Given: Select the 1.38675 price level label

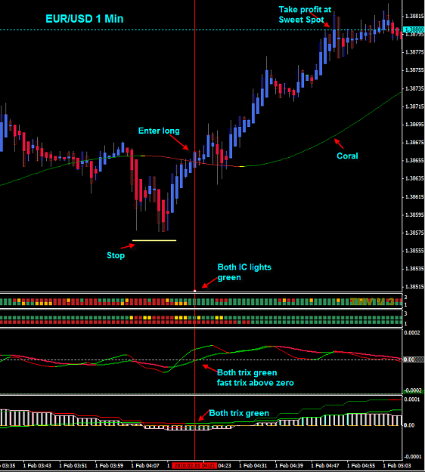Looking at the screenshot, I should [x=414, y=143].
